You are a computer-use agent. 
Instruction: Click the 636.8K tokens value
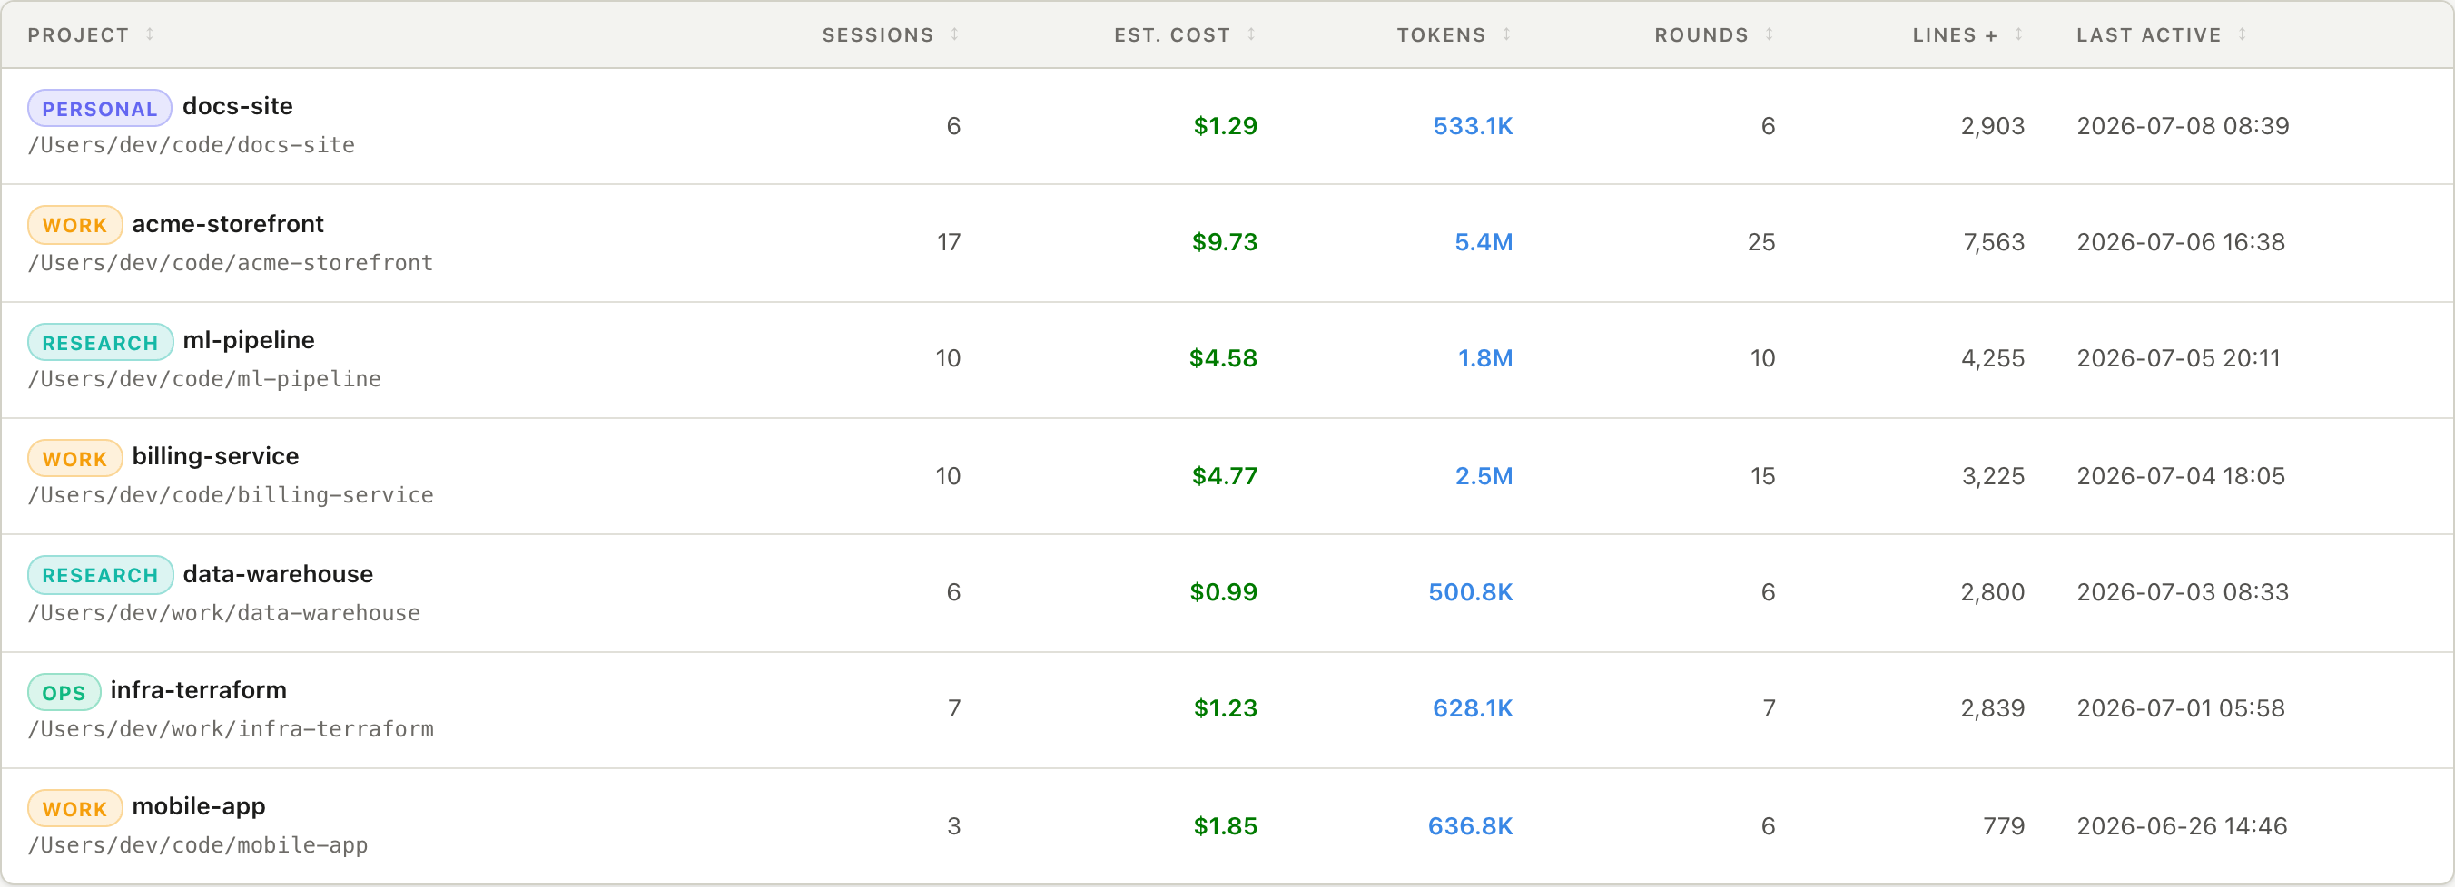pos(1471,826)
